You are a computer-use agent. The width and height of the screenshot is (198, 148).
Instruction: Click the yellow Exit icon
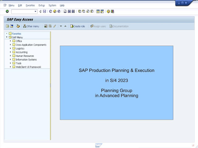(x=55, y=11)
